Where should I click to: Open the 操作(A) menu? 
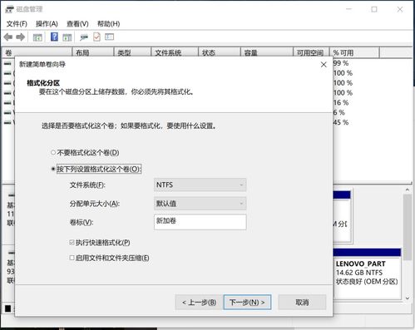point(47,24)
